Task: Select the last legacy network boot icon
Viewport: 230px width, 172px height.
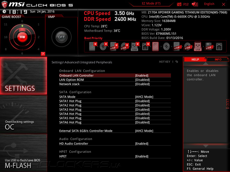Action: tap(219, 47)
